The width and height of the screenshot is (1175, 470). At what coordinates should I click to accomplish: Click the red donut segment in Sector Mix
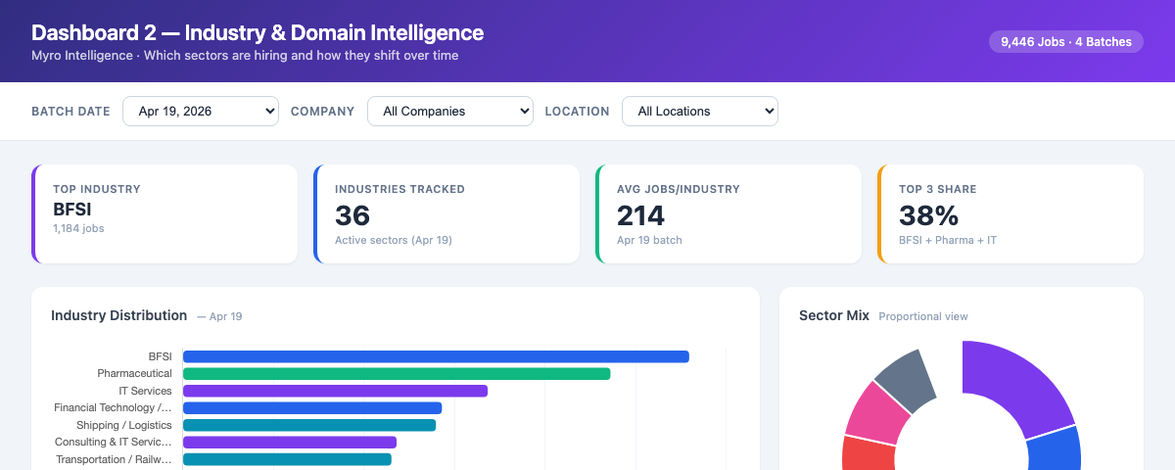point(868,453)
